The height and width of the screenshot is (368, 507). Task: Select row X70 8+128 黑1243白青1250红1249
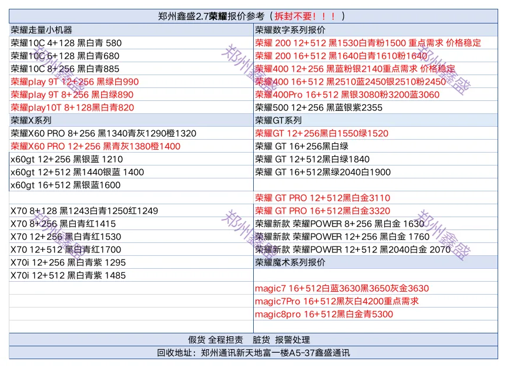(x=131, y=211)
